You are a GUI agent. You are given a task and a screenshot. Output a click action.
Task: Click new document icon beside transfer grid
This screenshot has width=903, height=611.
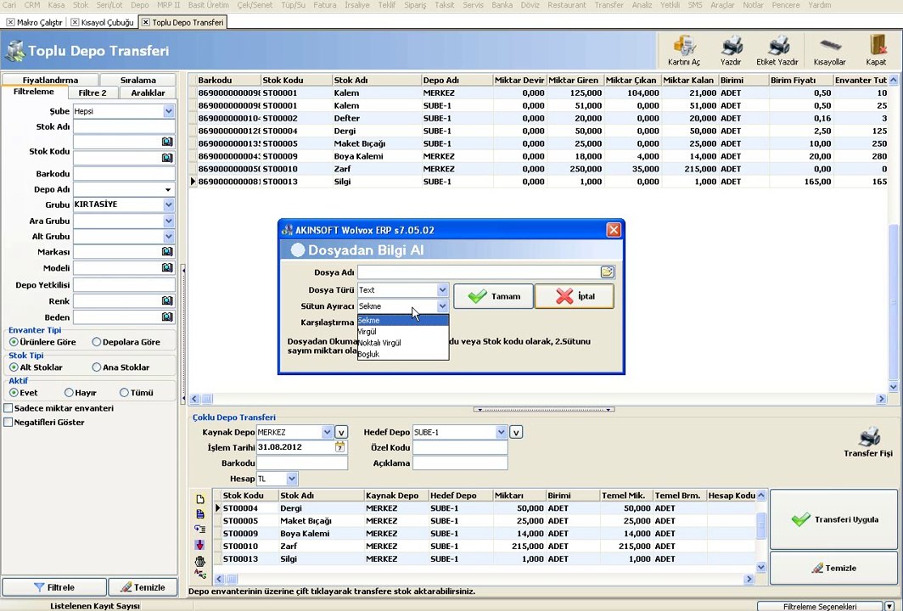(199, 499)
